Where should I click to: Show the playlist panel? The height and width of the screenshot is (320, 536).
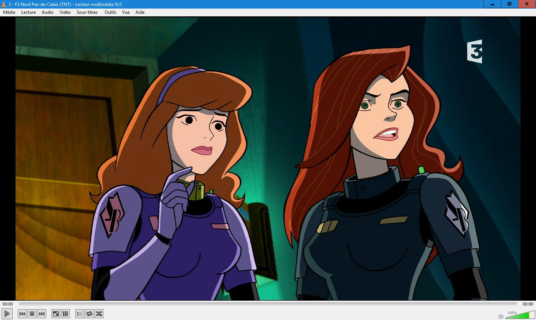pyautogui.click(x=80, y=314)
